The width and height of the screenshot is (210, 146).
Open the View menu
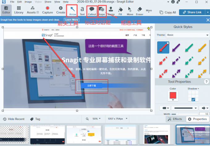pyautogui.click(x=57, y=2)
